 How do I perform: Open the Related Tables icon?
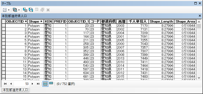point(15,10)
